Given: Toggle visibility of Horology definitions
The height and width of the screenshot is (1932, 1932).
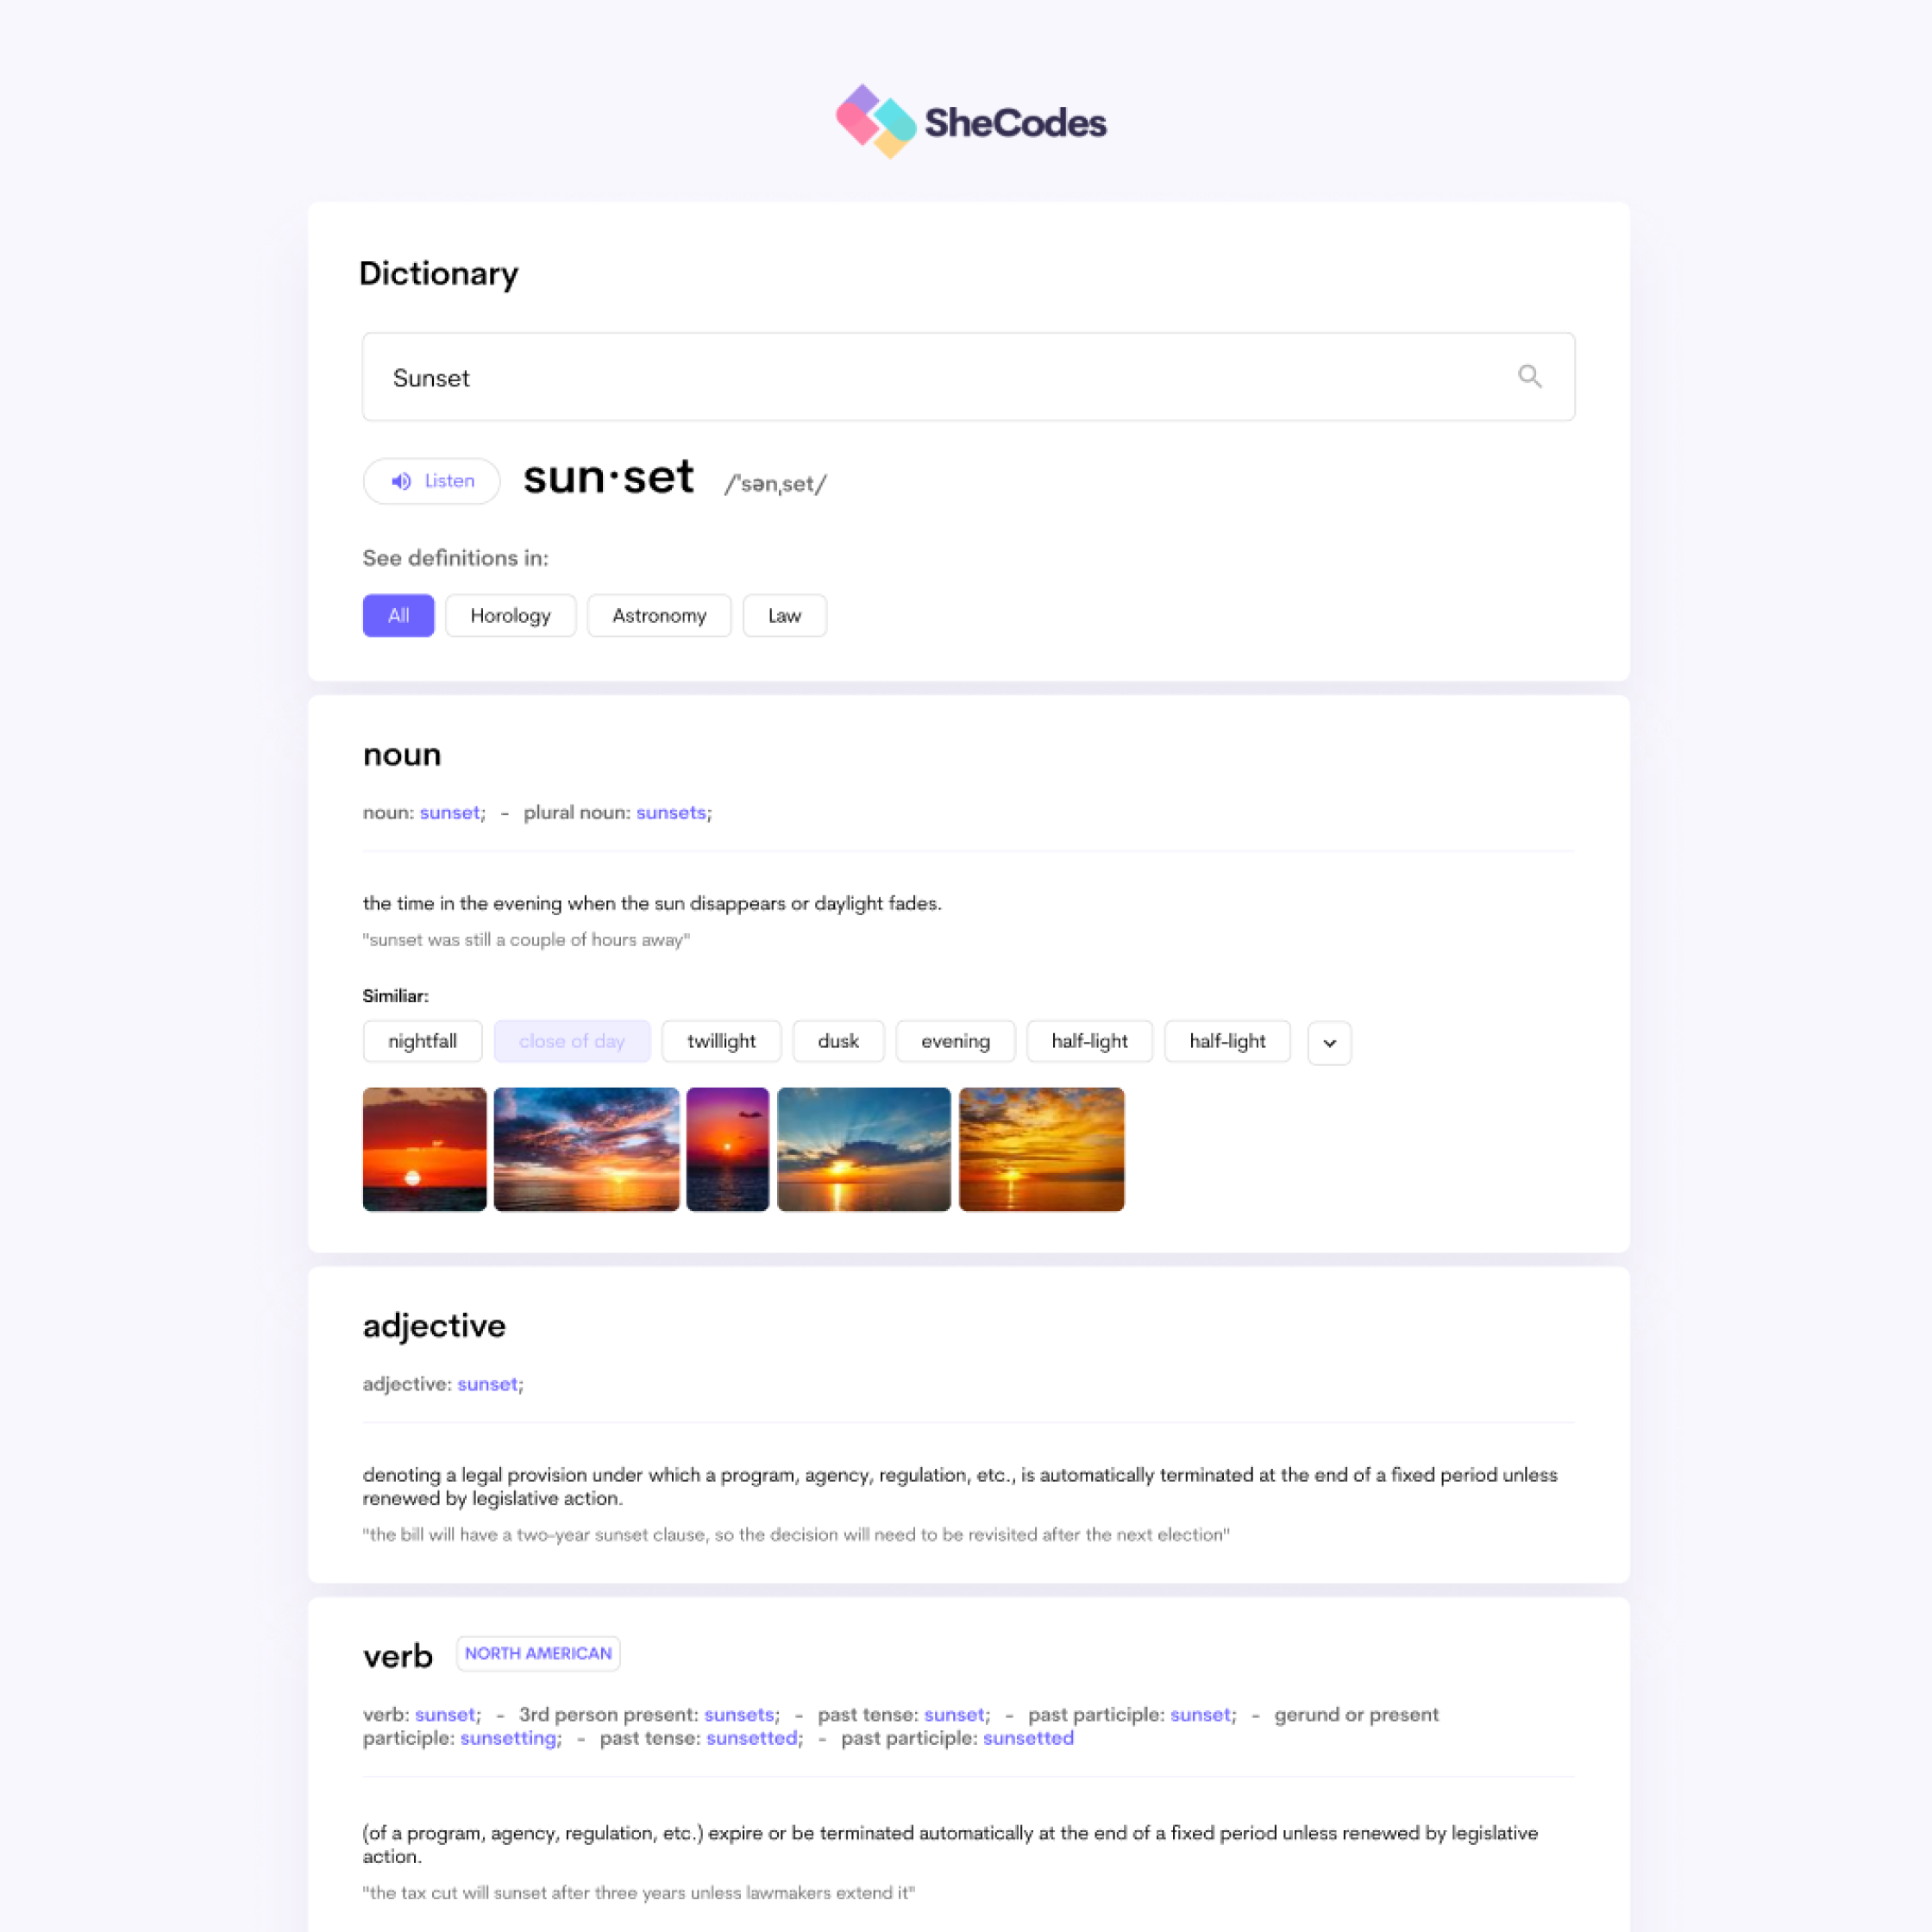Looking at the screenshot, I should coord(511,616).
